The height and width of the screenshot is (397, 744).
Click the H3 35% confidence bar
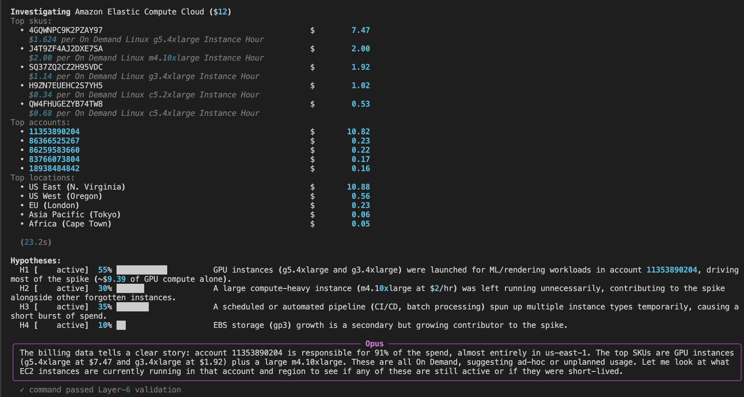pos(133,307)
